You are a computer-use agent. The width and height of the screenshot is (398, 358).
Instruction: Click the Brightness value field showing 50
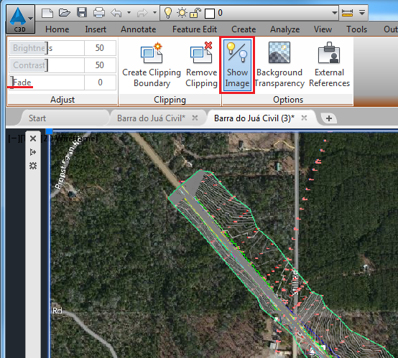click(x=100, y=48)
